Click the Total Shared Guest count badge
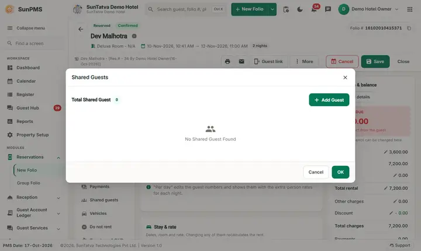421x251 pixels. pyautogui.click(x=116, y=99)
